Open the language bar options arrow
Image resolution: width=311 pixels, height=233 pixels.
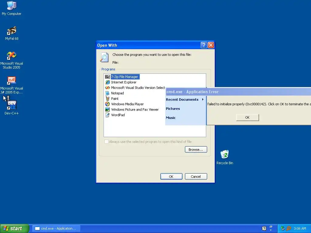[x=271, y=230]
